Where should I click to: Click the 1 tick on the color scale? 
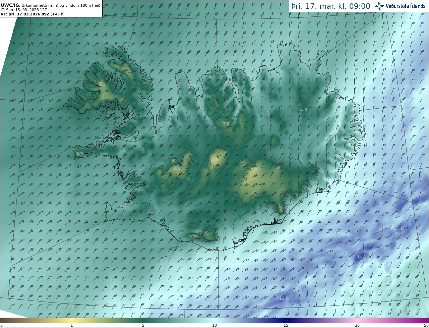pyautogui.click(x=72, y=325)
